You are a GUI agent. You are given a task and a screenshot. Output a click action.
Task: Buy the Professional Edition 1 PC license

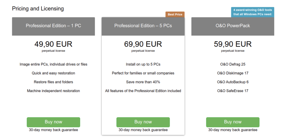pyautogui.click(x=54, y=122)
